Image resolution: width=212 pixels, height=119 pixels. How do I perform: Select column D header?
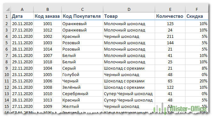[129, 10]
